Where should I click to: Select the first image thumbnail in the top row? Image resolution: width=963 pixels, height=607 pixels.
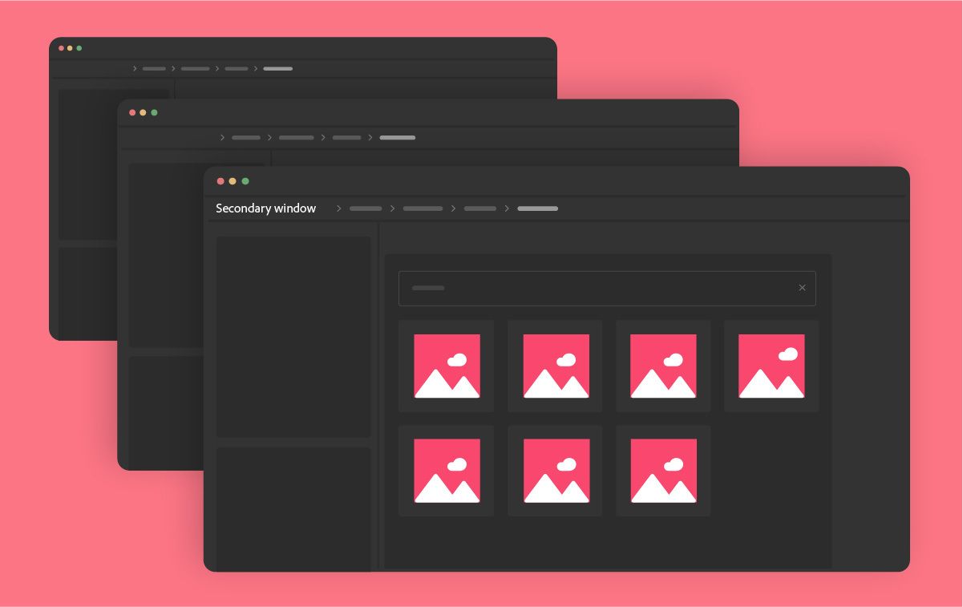coord(447,366)
